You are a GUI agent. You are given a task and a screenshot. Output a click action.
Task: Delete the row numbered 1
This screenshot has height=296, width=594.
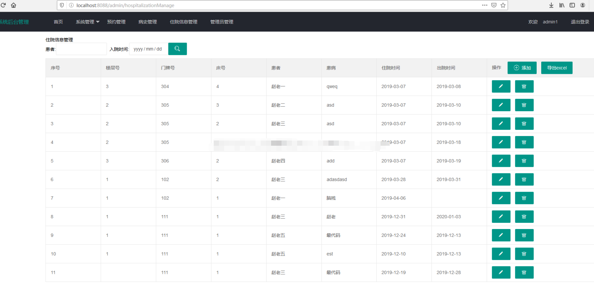pos(524,87)
